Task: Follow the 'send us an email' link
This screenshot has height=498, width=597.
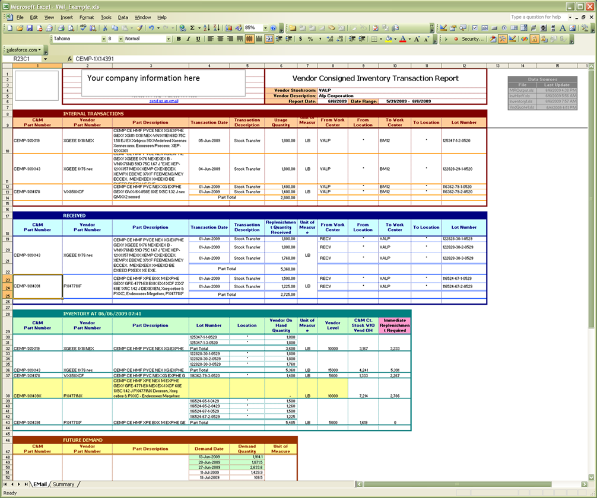Action: tap(164, 101)
